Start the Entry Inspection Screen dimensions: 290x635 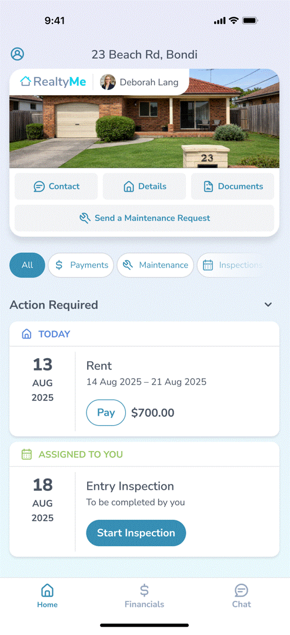click(136, 533)
